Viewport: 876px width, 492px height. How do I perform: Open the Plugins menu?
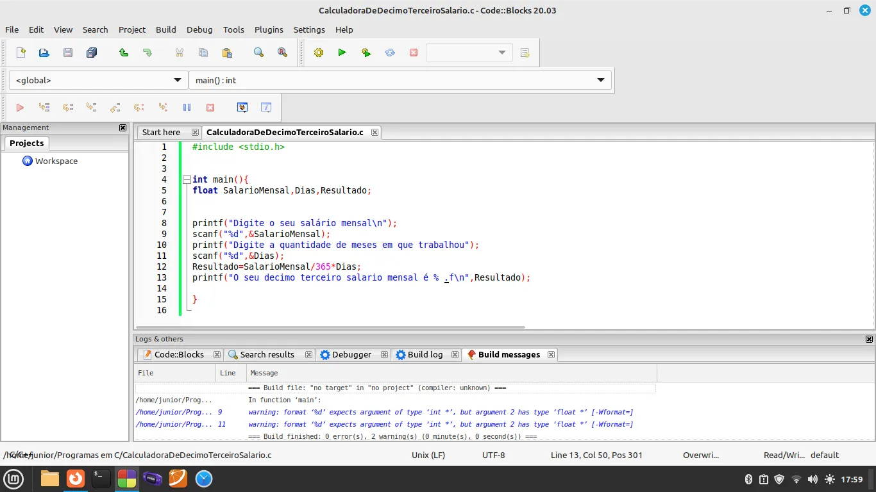pyautogui.click(x=269, y=29)
